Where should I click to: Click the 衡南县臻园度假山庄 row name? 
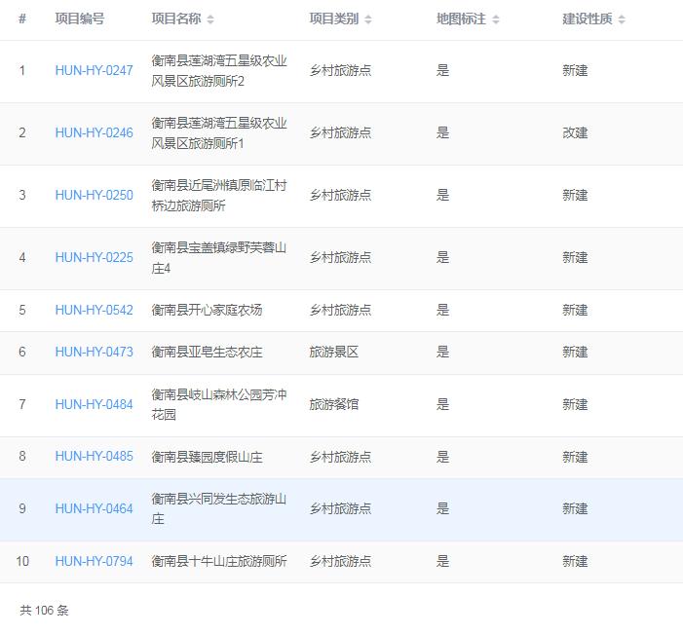(207, 457)
